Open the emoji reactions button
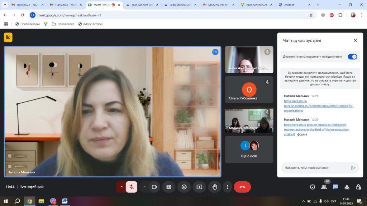The width and height of the screenshot is (367, 206). [x=184, y=187]
